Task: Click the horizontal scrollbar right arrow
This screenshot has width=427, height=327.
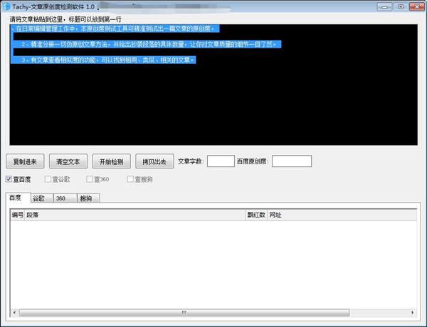Action: [413, 313]
